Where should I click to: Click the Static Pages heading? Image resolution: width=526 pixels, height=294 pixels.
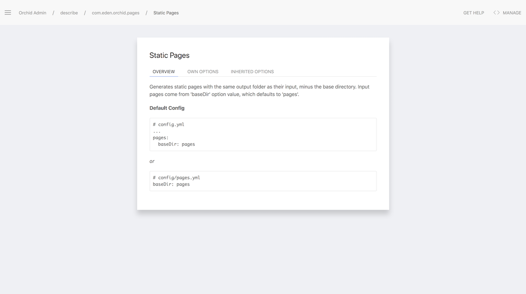pos(170,55)
